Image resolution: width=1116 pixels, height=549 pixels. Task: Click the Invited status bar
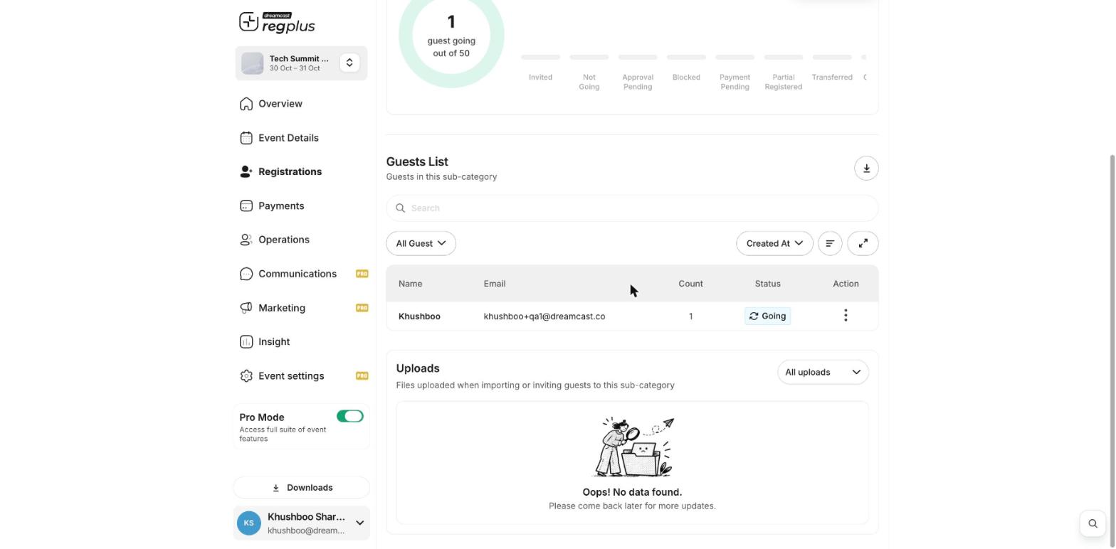point(540,57)
